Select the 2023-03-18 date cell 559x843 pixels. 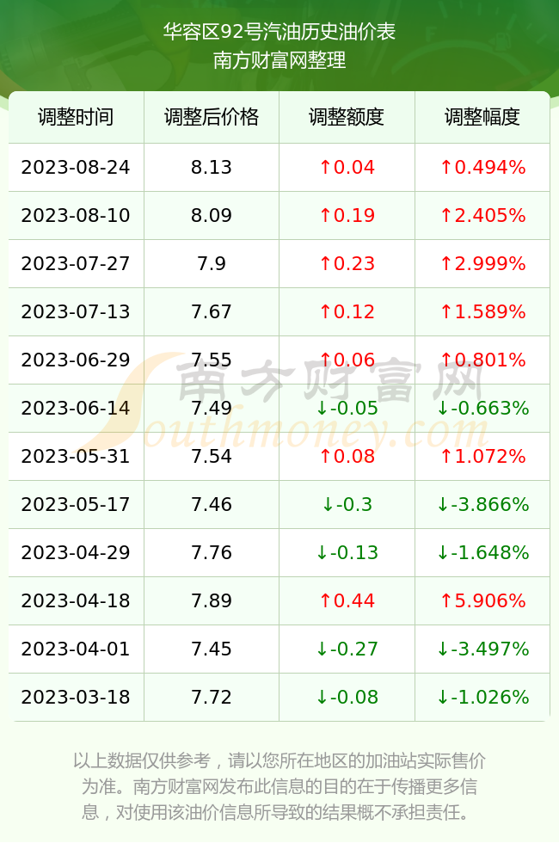pyautogui.click(x=76, y=697)
